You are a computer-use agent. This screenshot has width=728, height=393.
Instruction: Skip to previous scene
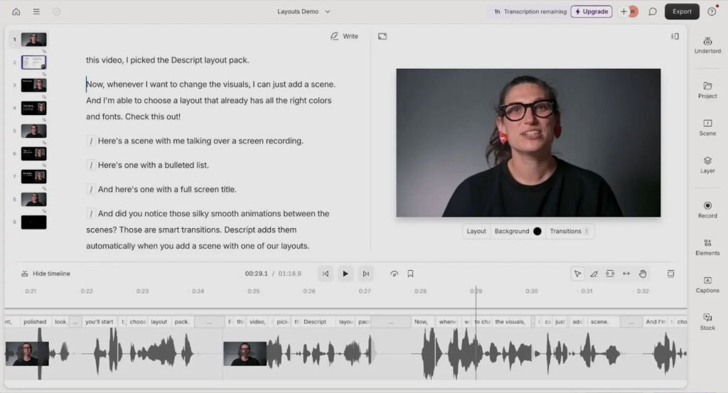[326, 274]
